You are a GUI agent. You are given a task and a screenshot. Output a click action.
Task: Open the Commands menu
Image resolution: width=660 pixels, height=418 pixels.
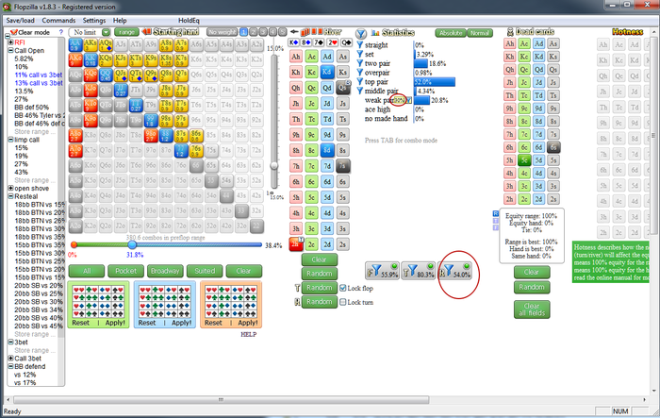58,20
